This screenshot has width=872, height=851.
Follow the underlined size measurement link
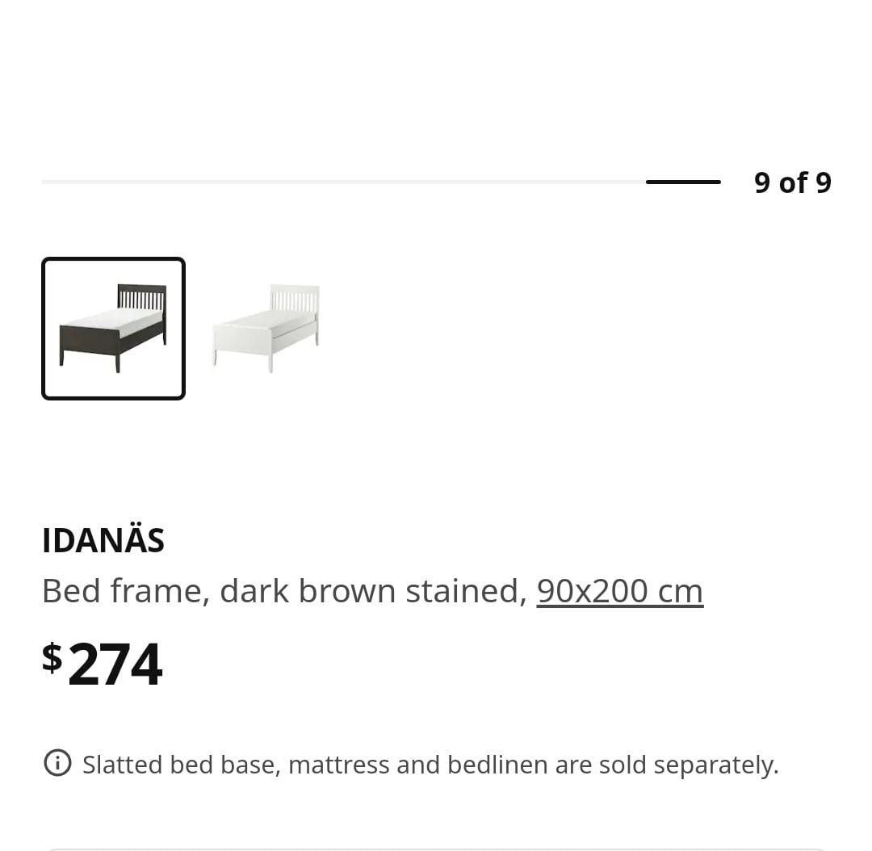(619, 590)
